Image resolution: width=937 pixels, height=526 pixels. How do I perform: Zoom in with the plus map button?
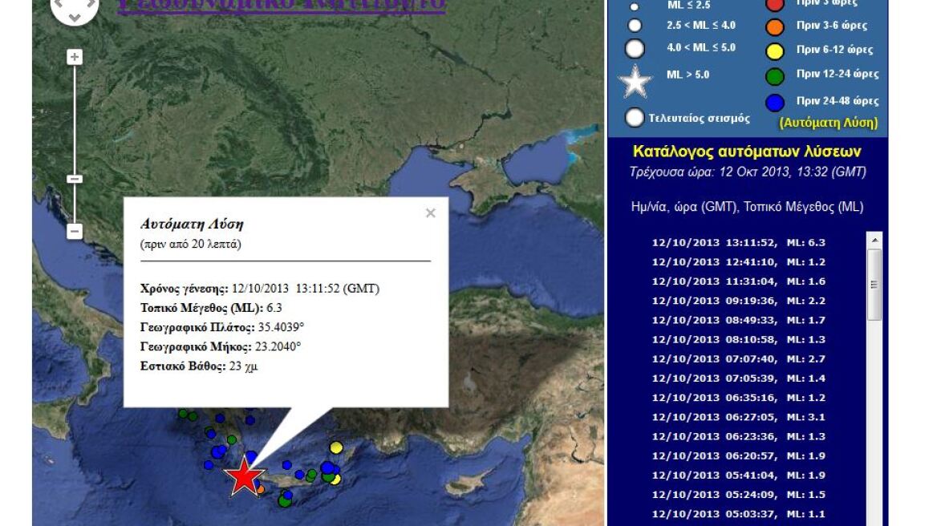tap(74, 57)
